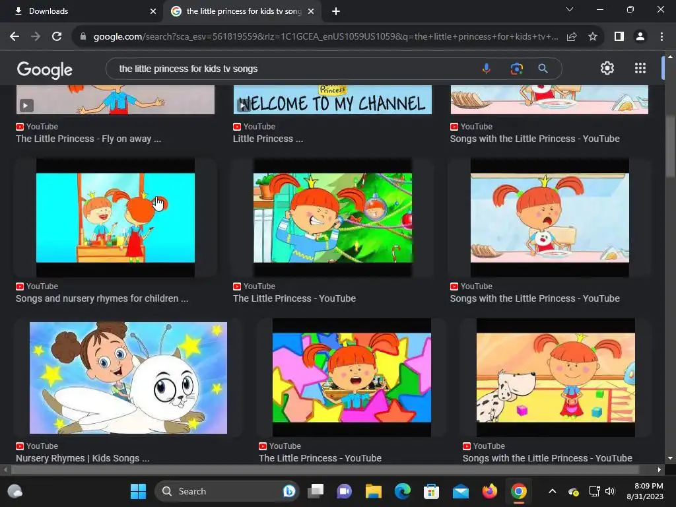Viewport: 676px width, 507px height.
Task: Open 'The Little Princess - Fly on away' result
Action: coord(88,139)
